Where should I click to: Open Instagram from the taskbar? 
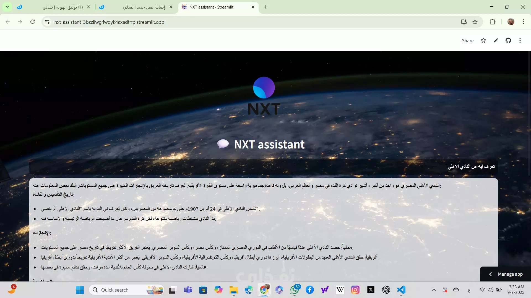pos(355,290)
